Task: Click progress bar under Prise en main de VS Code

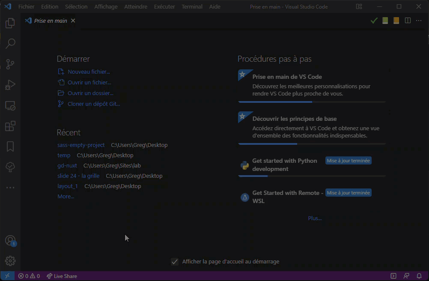Action: tap(312, 102)
